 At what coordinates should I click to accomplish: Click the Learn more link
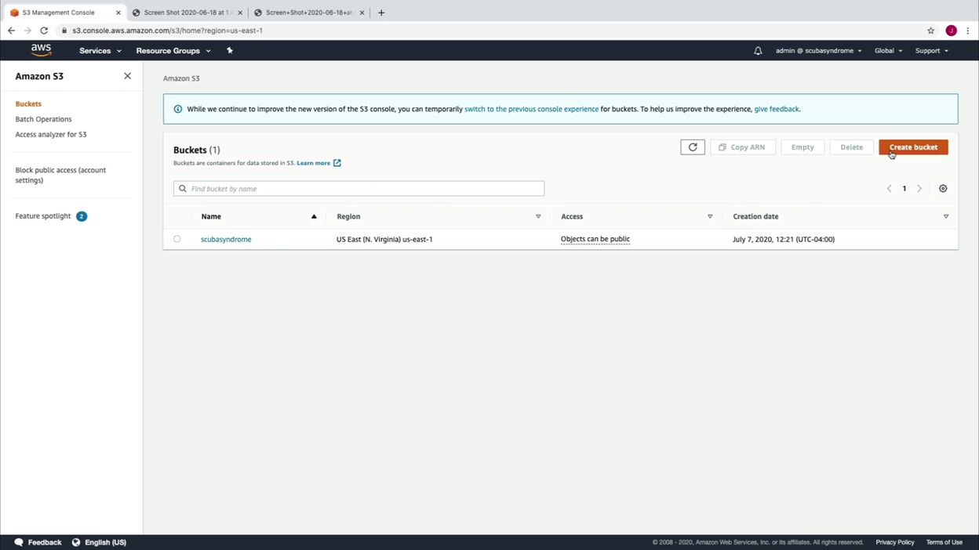(313, 163)
